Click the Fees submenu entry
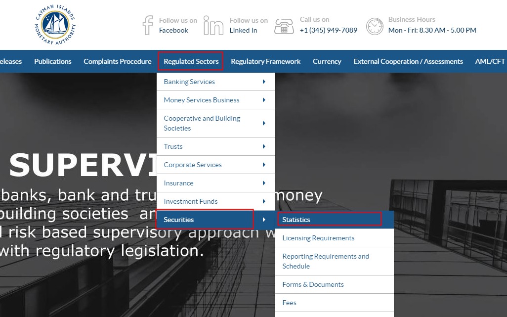507x317 pixels. (x=289, y=303)
